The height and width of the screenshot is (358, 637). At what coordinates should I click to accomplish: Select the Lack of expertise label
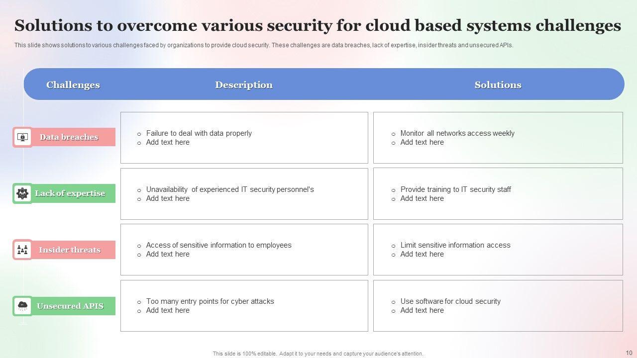(x=70, y=193)
